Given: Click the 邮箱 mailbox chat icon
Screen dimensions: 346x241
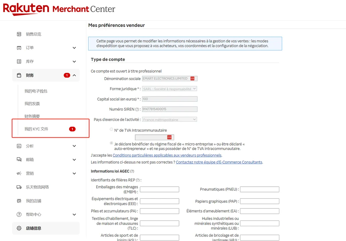Looking at the screenshot, I should pyautogui.click(x=19, y=160).
